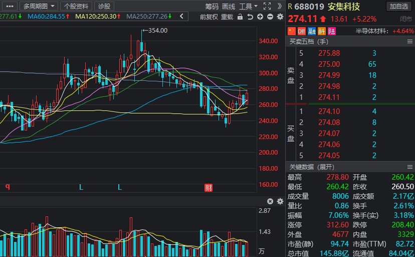Zoom out with the minus circle icon
This screenshot has height=257, width=415.
pyautogui.click(x=270, y=17)
